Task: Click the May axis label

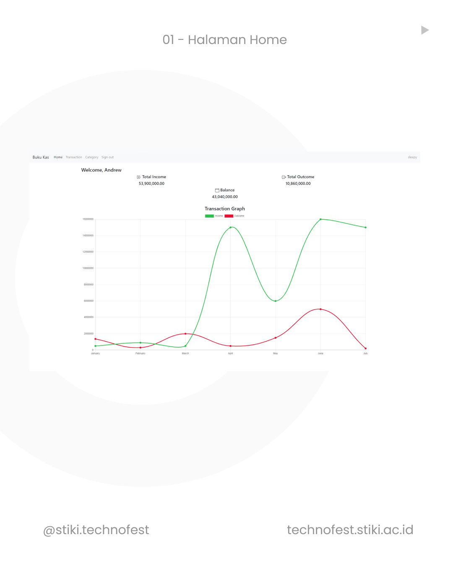Action: 276,353
